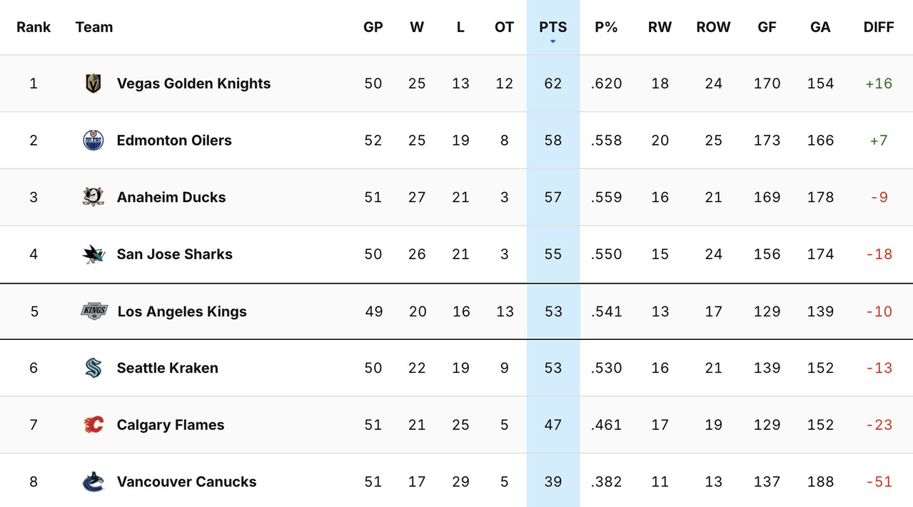This screenshot has width=913, height=507.
Task: Open the Seattle Kraken team page
Action: 167,368
